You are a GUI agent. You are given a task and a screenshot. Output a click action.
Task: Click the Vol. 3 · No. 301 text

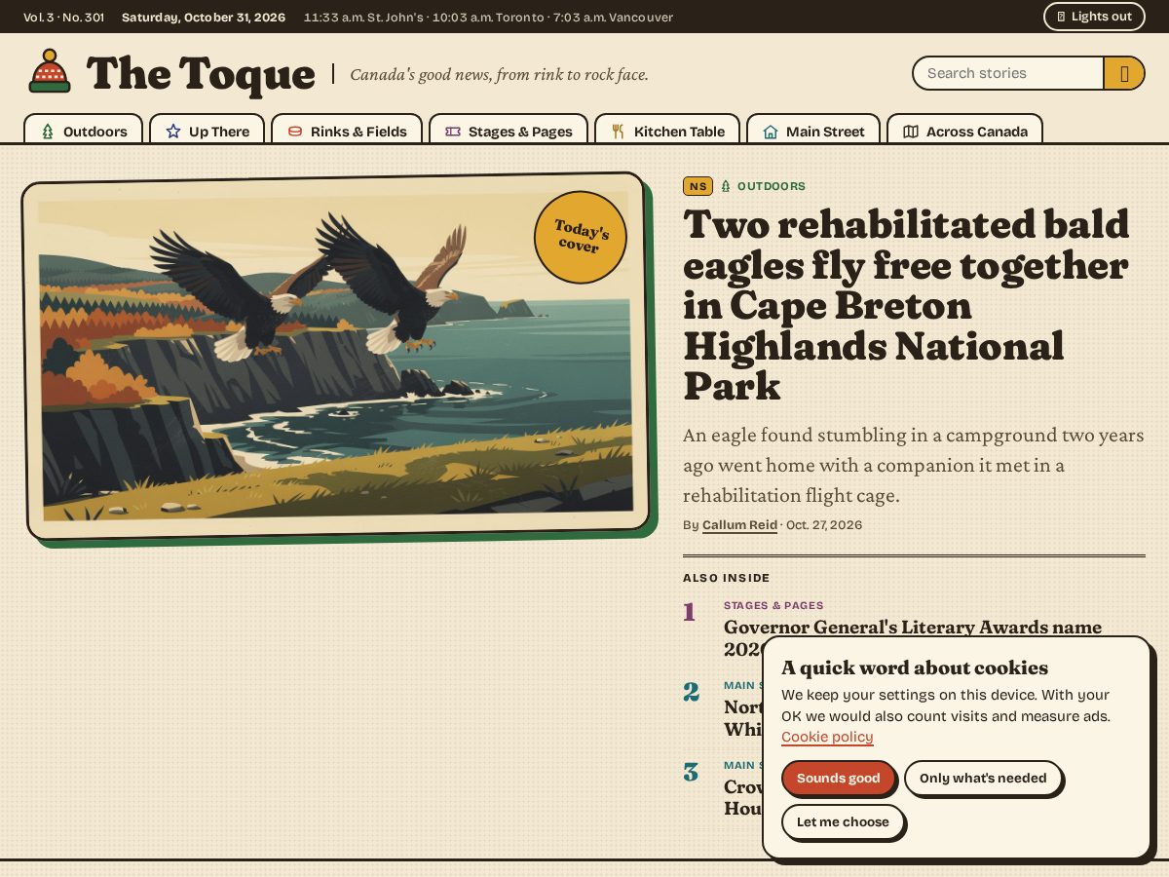coord(64,17)
